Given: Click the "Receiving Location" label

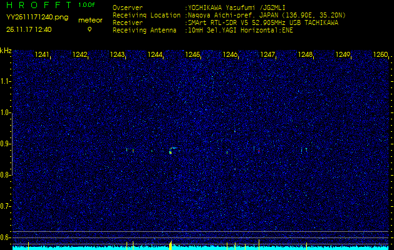Looking at the screenshot, I should [147, 15].
